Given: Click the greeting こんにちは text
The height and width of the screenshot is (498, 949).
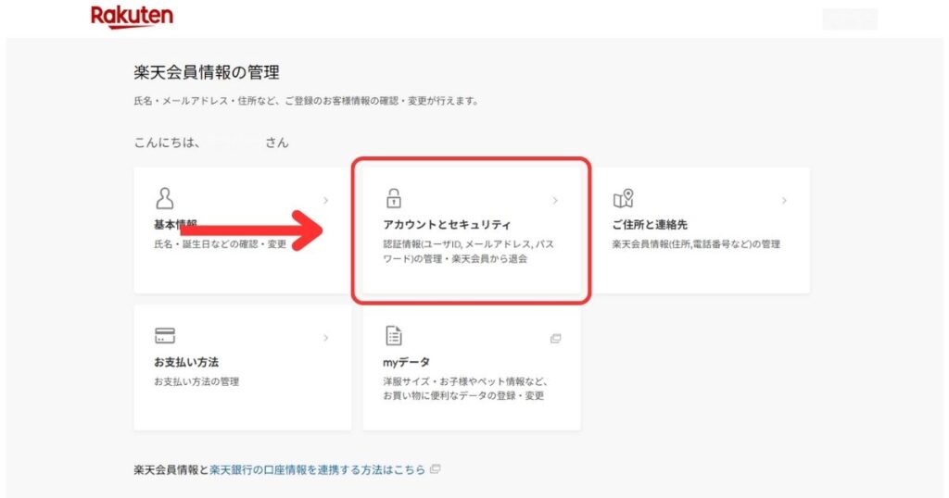Looking at the screenshot, I should point(167,143).
